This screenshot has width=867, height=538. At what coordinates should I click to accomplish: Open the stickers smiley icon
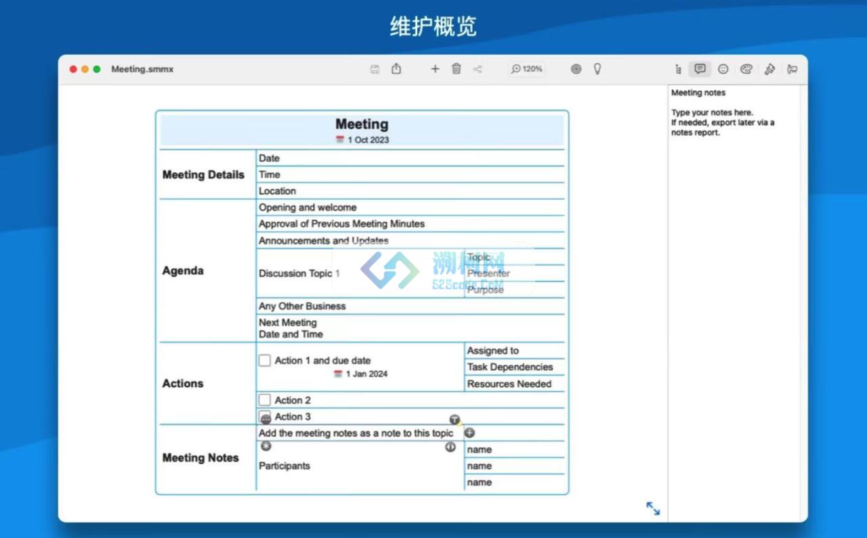click(723, 69)
